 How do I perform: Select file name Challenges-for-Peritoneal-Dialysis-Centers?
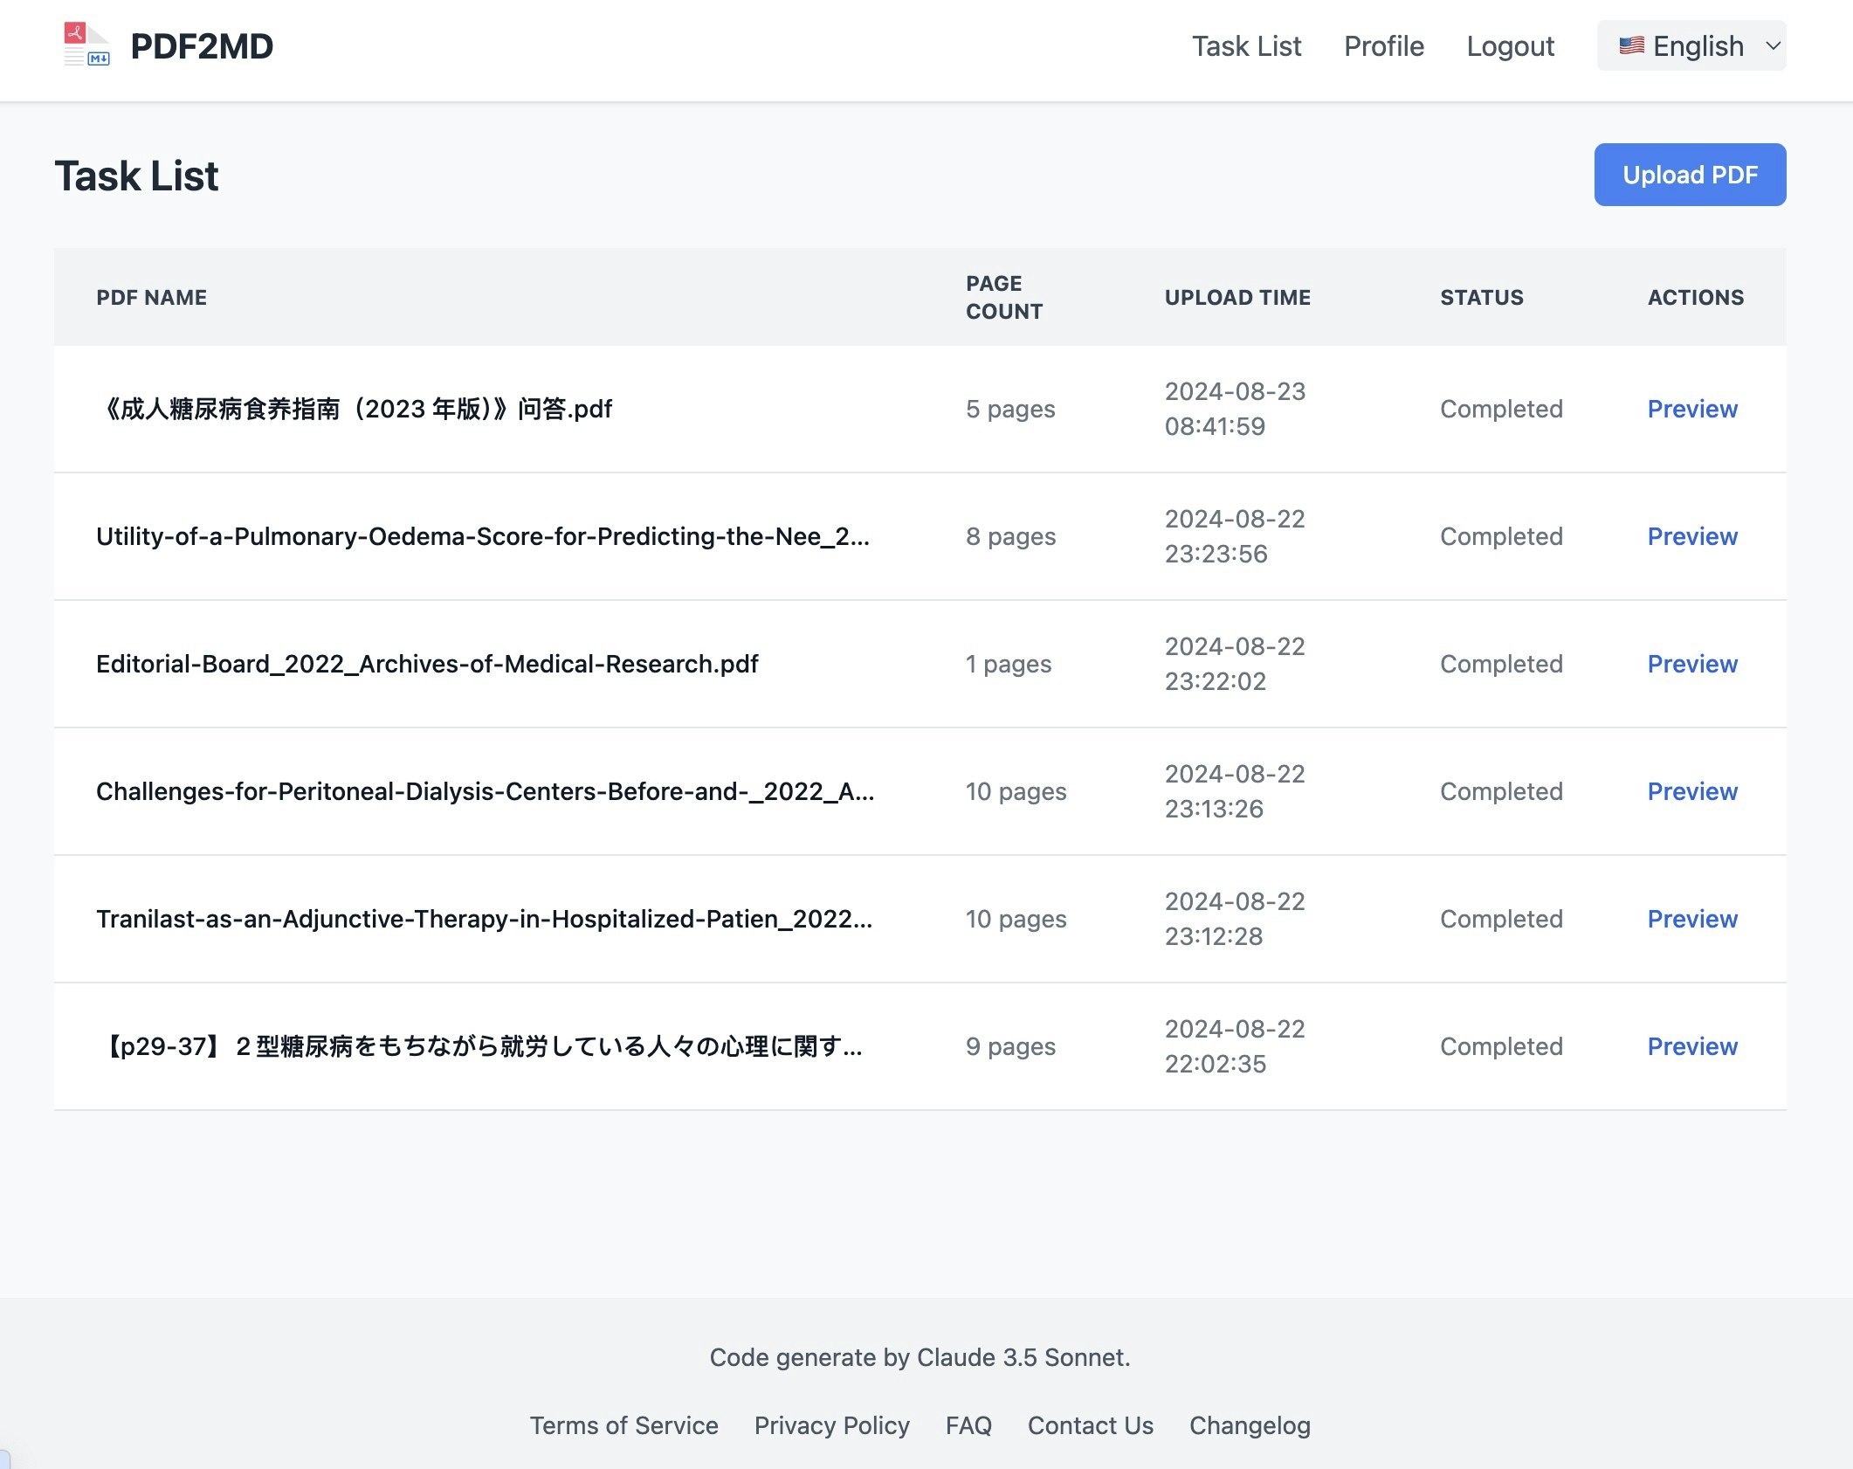coord(485,791)
